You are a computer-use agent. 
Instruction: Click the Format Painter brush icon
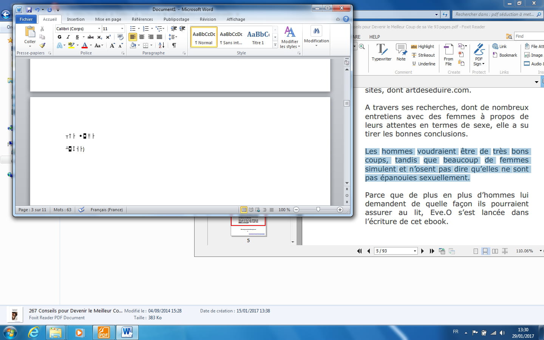[42, 45]
